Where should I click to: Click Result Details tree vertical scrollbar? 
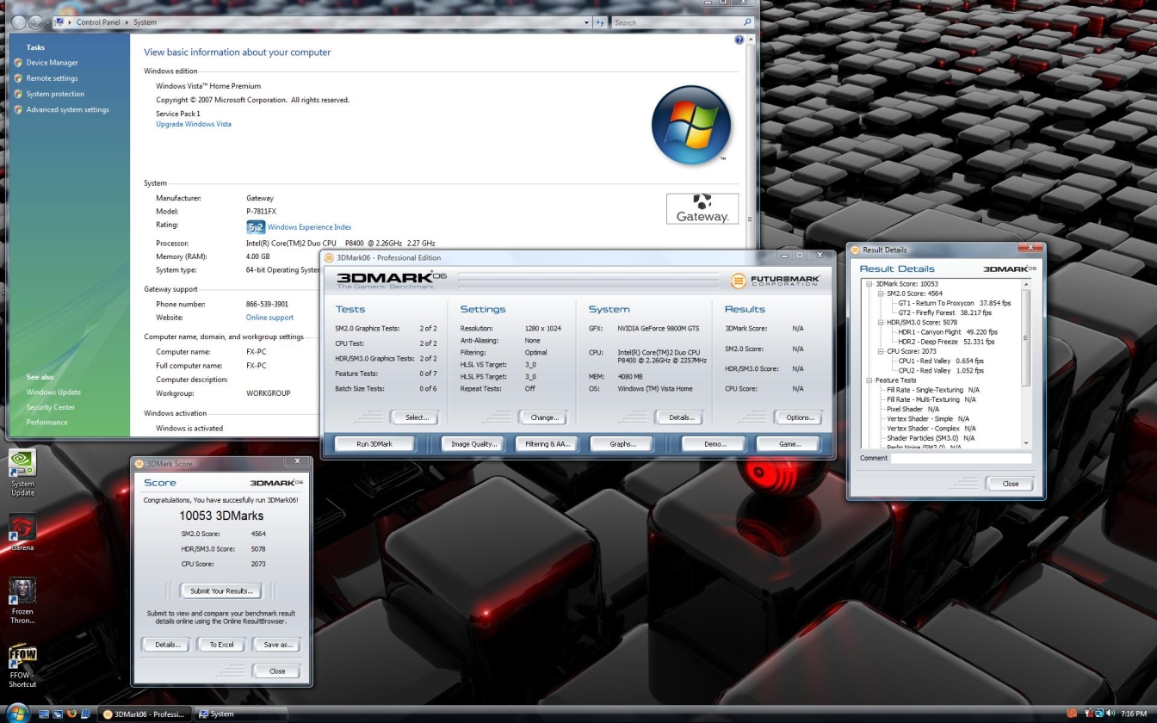tap(1025, 363)
